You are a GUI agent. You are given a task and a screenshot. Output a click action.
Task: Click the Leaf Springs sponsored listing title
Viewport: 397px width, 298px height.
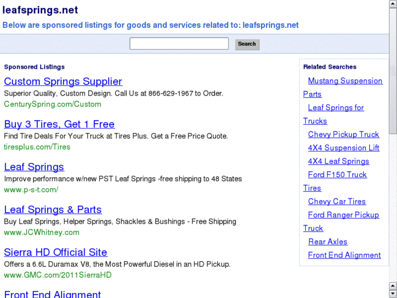pyautogui.click(x=34, y=167)
